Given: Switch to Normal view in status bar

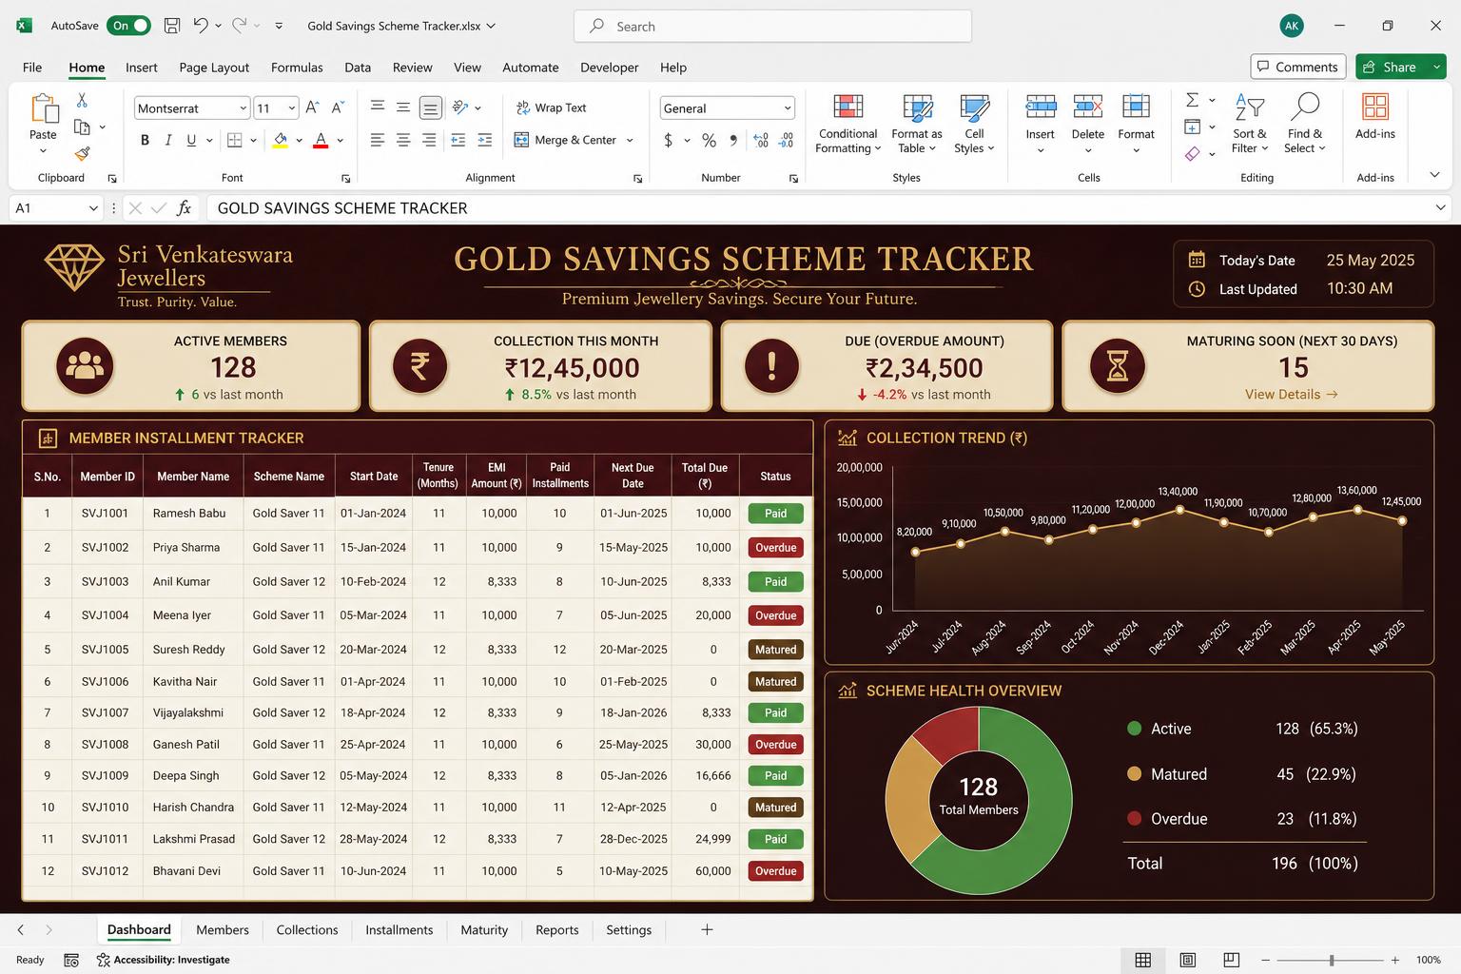Looking at the screenshot, I should [x=1143, y=960].
